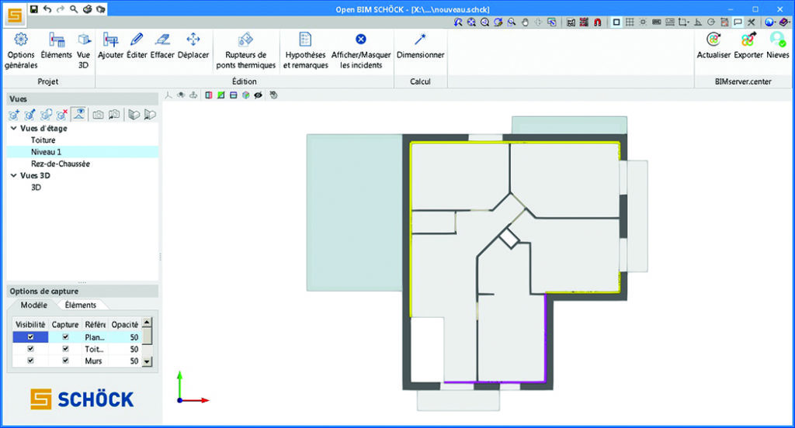Switch to the Éléments capture tab

point(81,305)
